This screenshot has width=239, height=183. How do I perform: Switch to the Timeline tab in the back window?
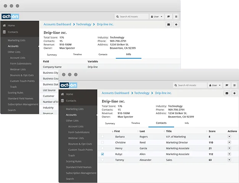click(78, 55)
